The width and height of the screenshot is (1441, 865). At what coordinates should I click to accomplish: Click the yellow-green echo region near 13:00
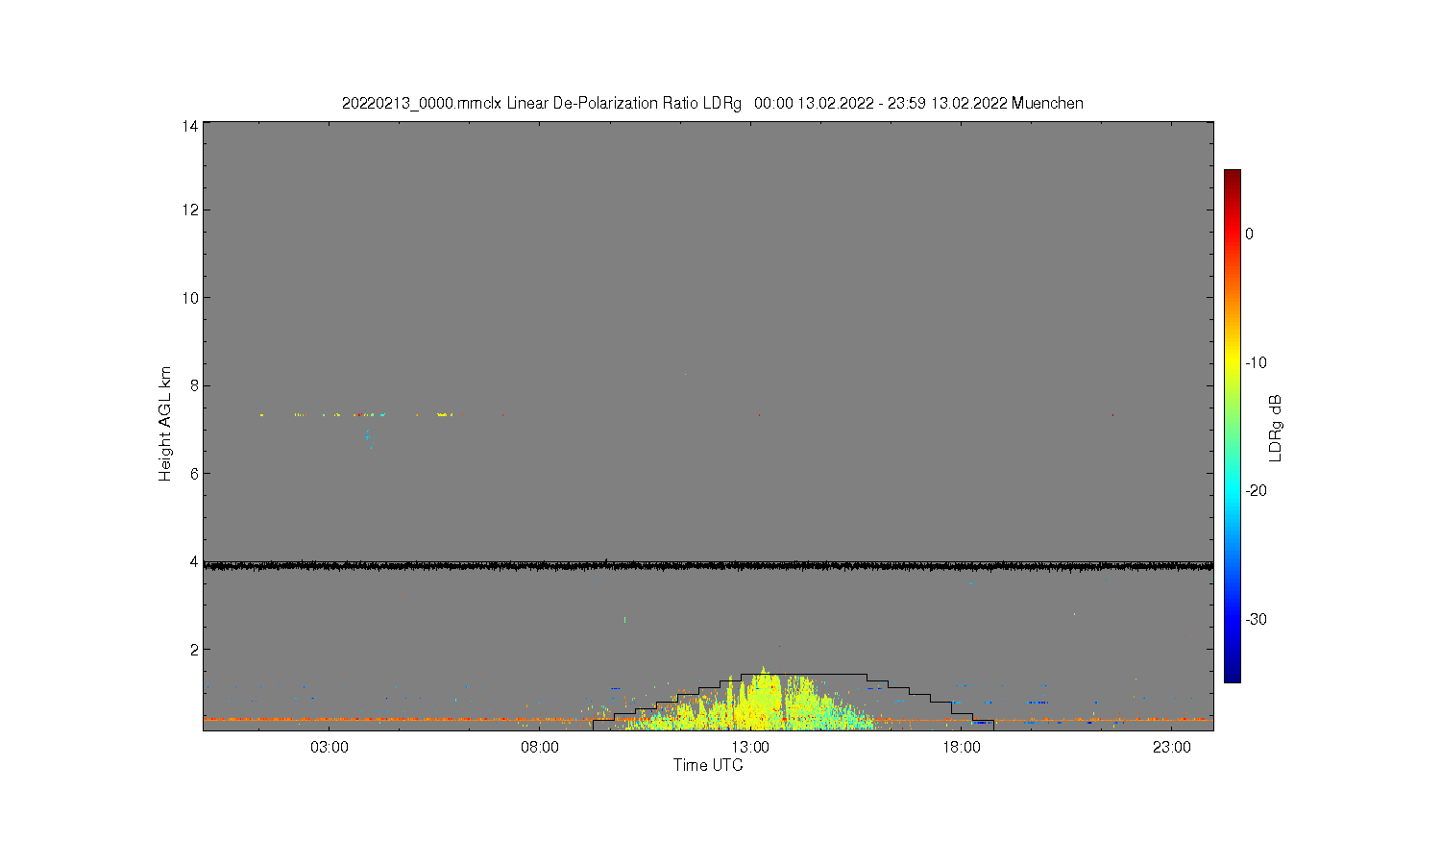[x=764, y=703]
